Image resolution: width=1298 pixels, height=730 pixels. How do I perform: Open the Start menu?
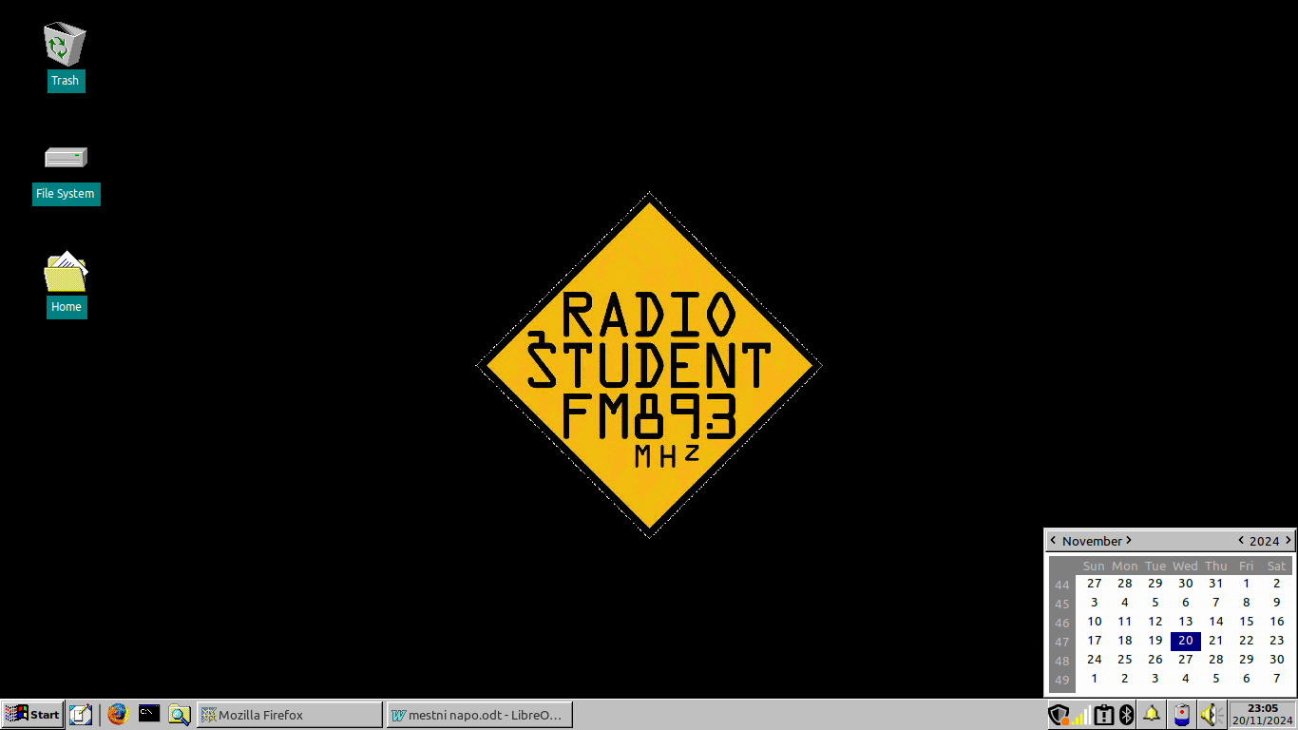(32, 714)
